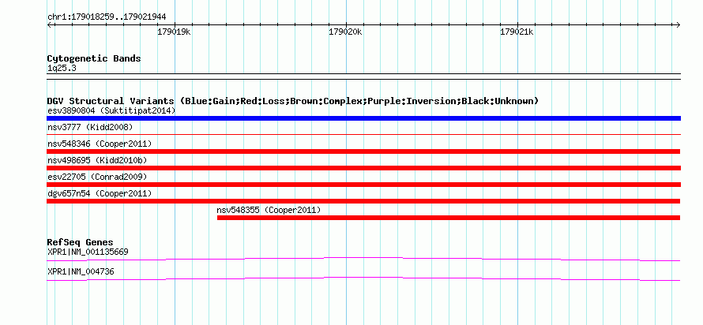Open the nsv548355 (Cooper2011) label
Image resolution: width=703 pixels, height=325 pixels.
click(269, 210)
